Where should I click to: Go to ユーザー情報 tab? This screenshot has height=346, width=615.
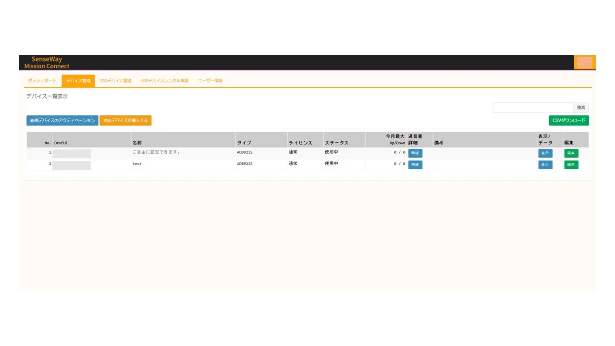pos(210,81)
